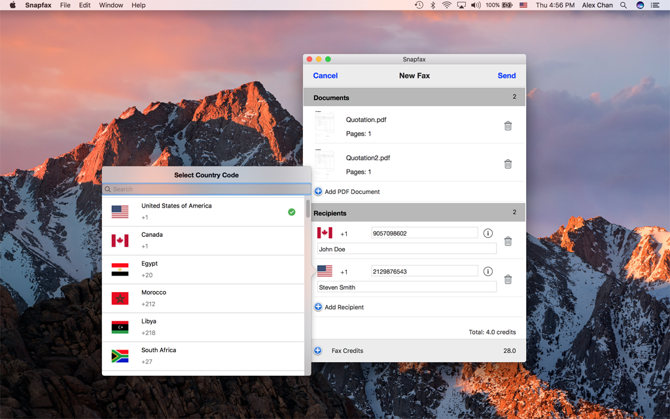Open the Window menu
This screenshot has width=670, height=419.
click(x=111, y=5)
